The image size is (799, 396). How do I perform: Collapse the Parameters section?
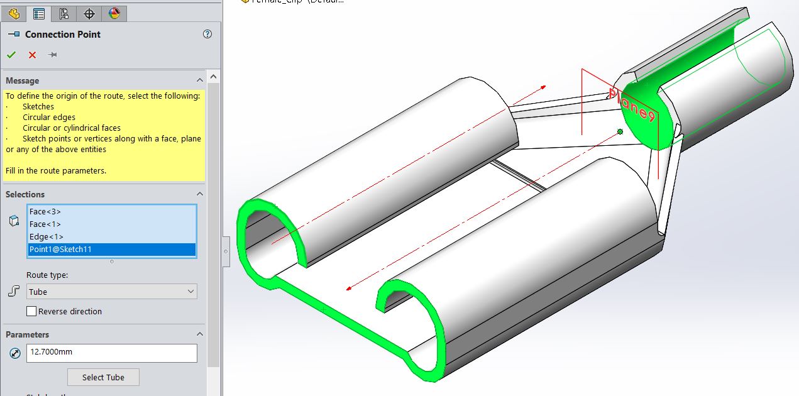click(200, 334)
